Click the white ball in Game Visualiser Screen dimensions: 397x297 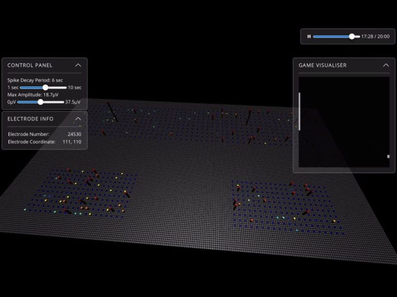(388, 156)
